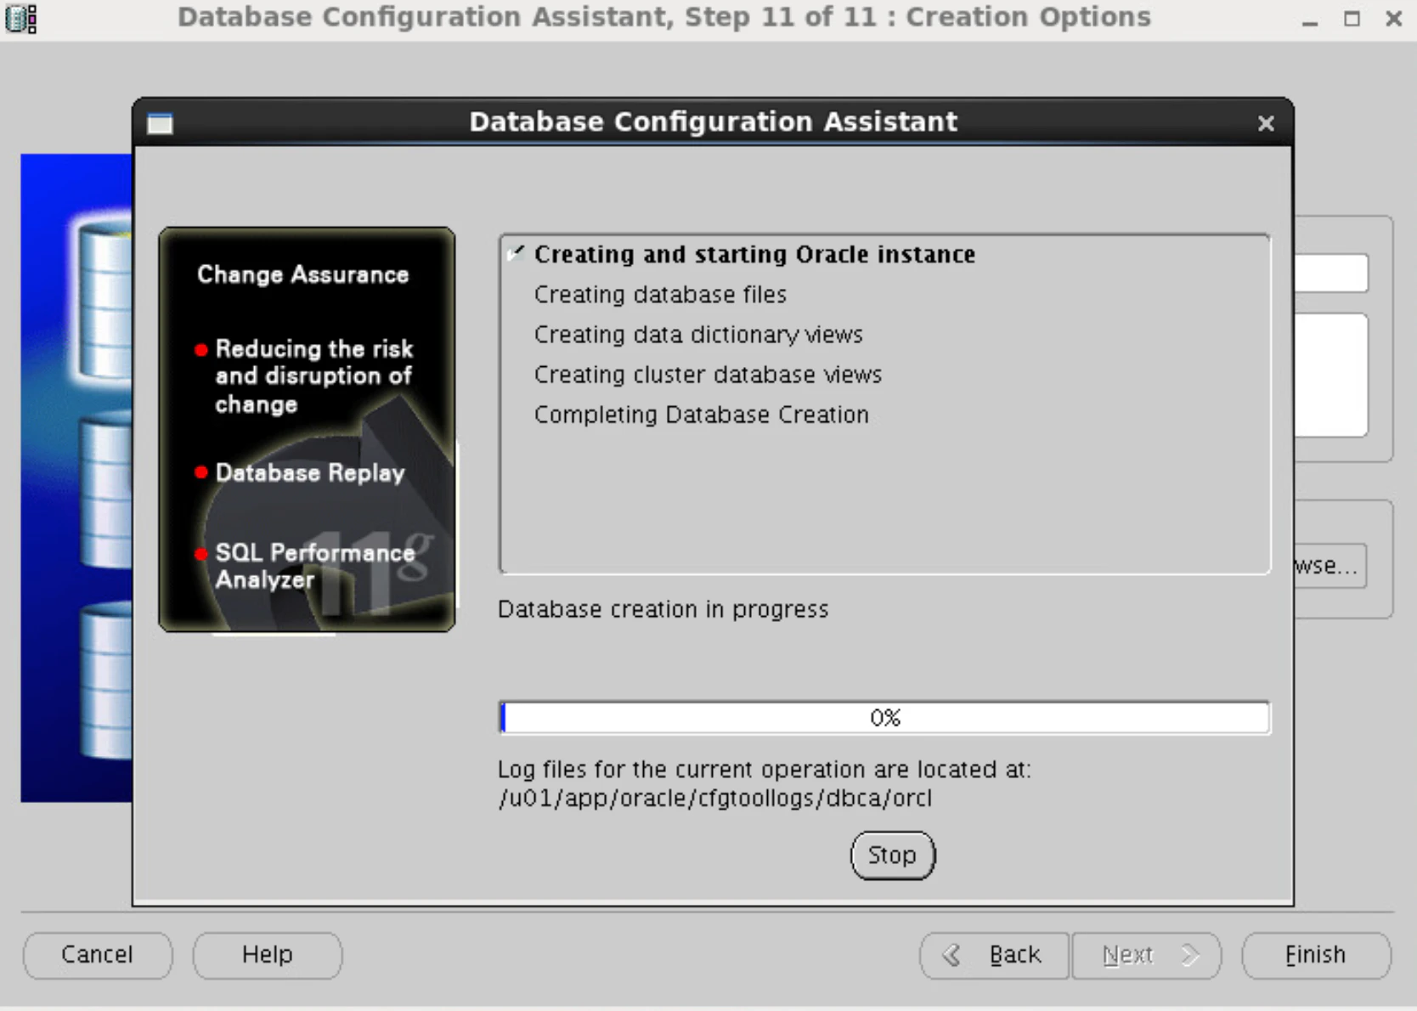The height and width of the screenshot is (1011, 1417).
Task: Click 'Reducing the risk' bullet text
Action: click(x=313, y=376)
